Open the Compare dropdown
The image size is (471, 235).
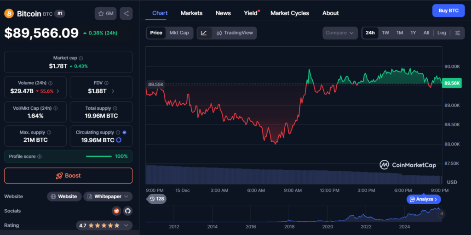tap(340, 33)
